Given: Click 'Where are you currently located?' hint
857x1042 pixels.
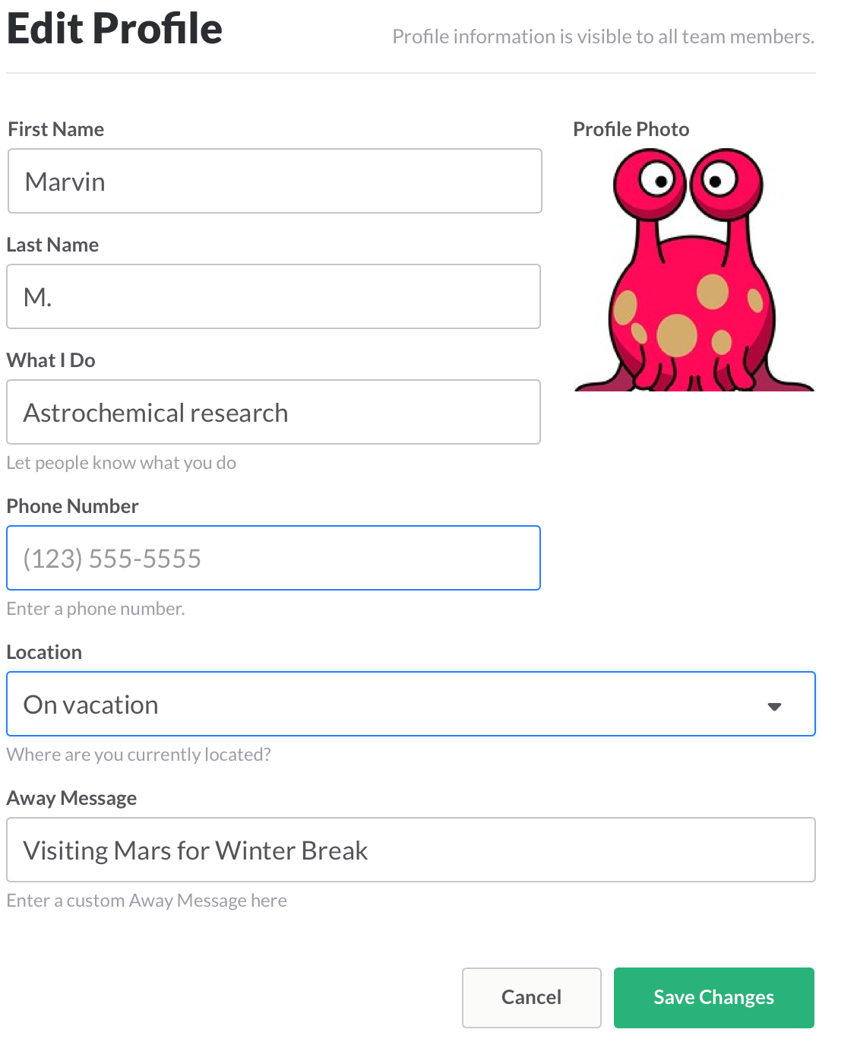Looking at the screenshot, I should [139, 755].
